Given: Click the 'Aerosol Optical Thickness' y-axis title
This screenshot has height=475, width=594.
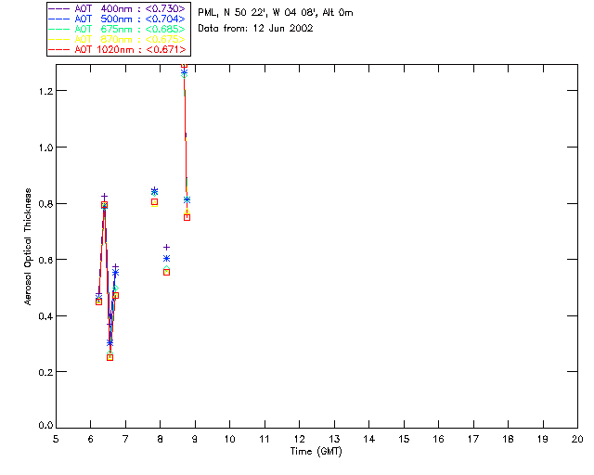Looking at the screenshot, I should point(28,247).
